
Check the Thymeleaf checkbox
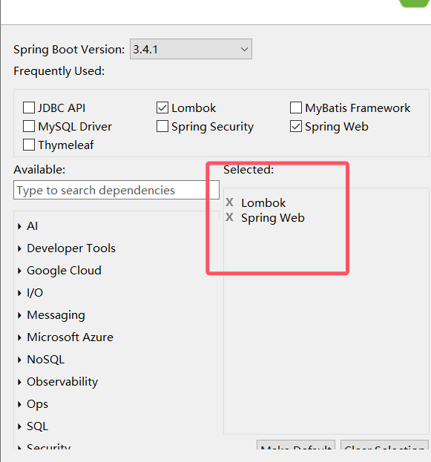pos(29,145)
